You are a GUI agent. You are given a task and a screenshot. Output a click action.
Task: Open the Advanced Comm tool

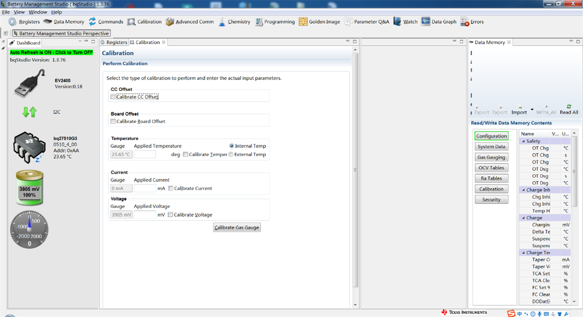190,22
